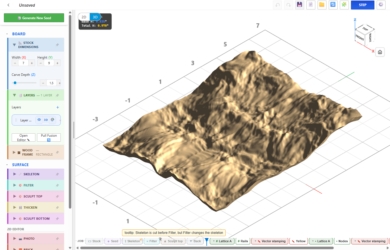Click the blue STEP button

pos(362,5)
